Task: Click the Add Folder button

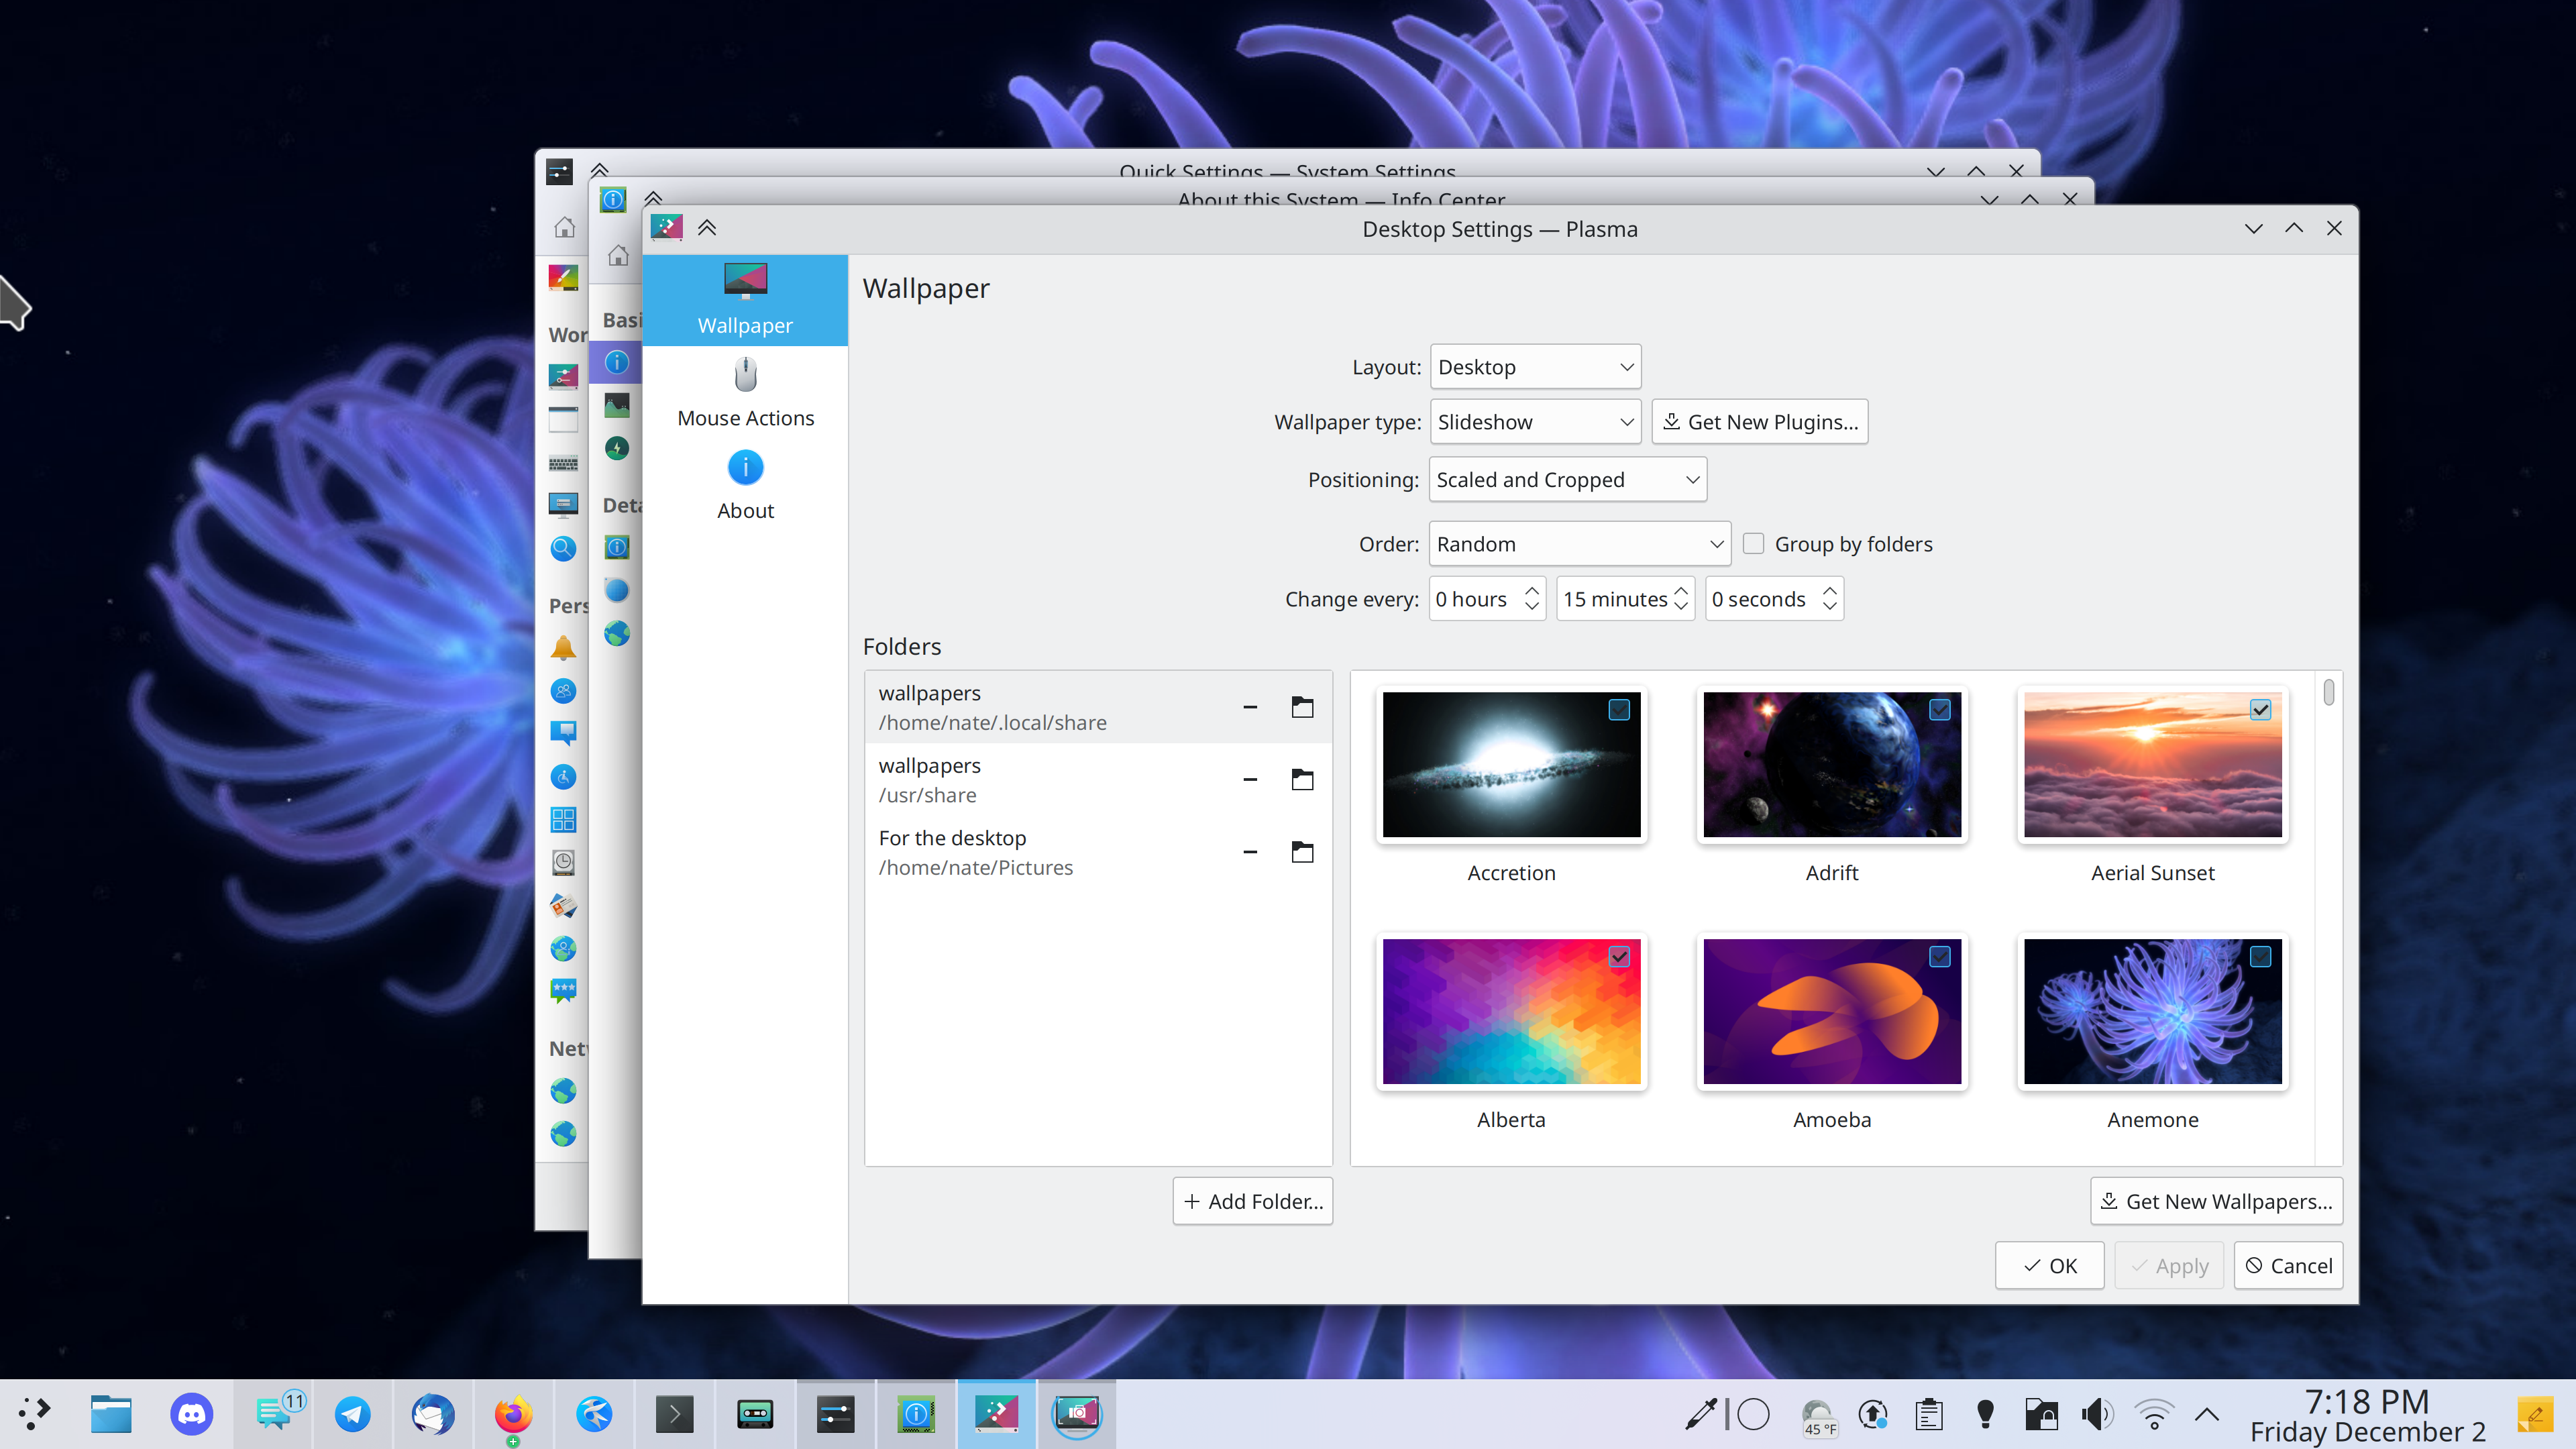Action: point(1252,1201)
